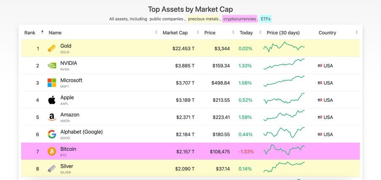The image size is (381, 180).
Task: Click the Google logo icon
Action: click(x=52, y=134)
